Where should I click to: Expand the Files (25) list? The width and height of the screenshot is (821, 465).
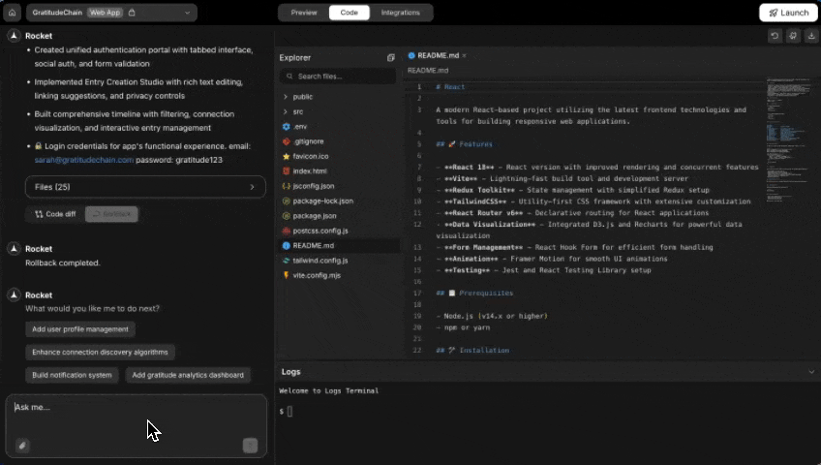(x=145, y=187)
